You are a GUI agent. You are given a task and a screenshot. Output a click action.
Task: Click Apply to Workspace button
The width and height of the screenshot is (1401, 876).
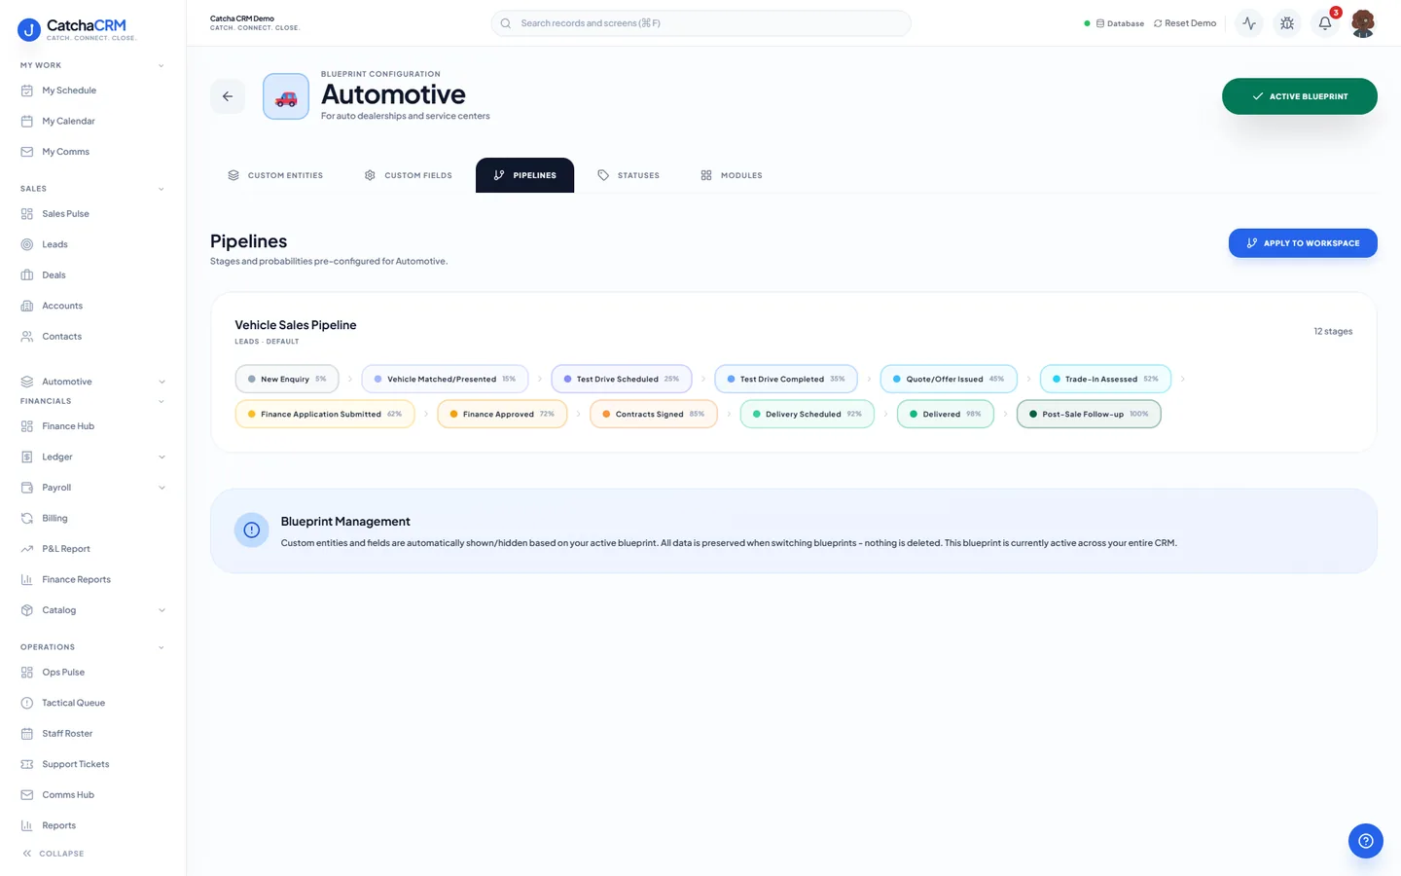[x=1303, y=243]
